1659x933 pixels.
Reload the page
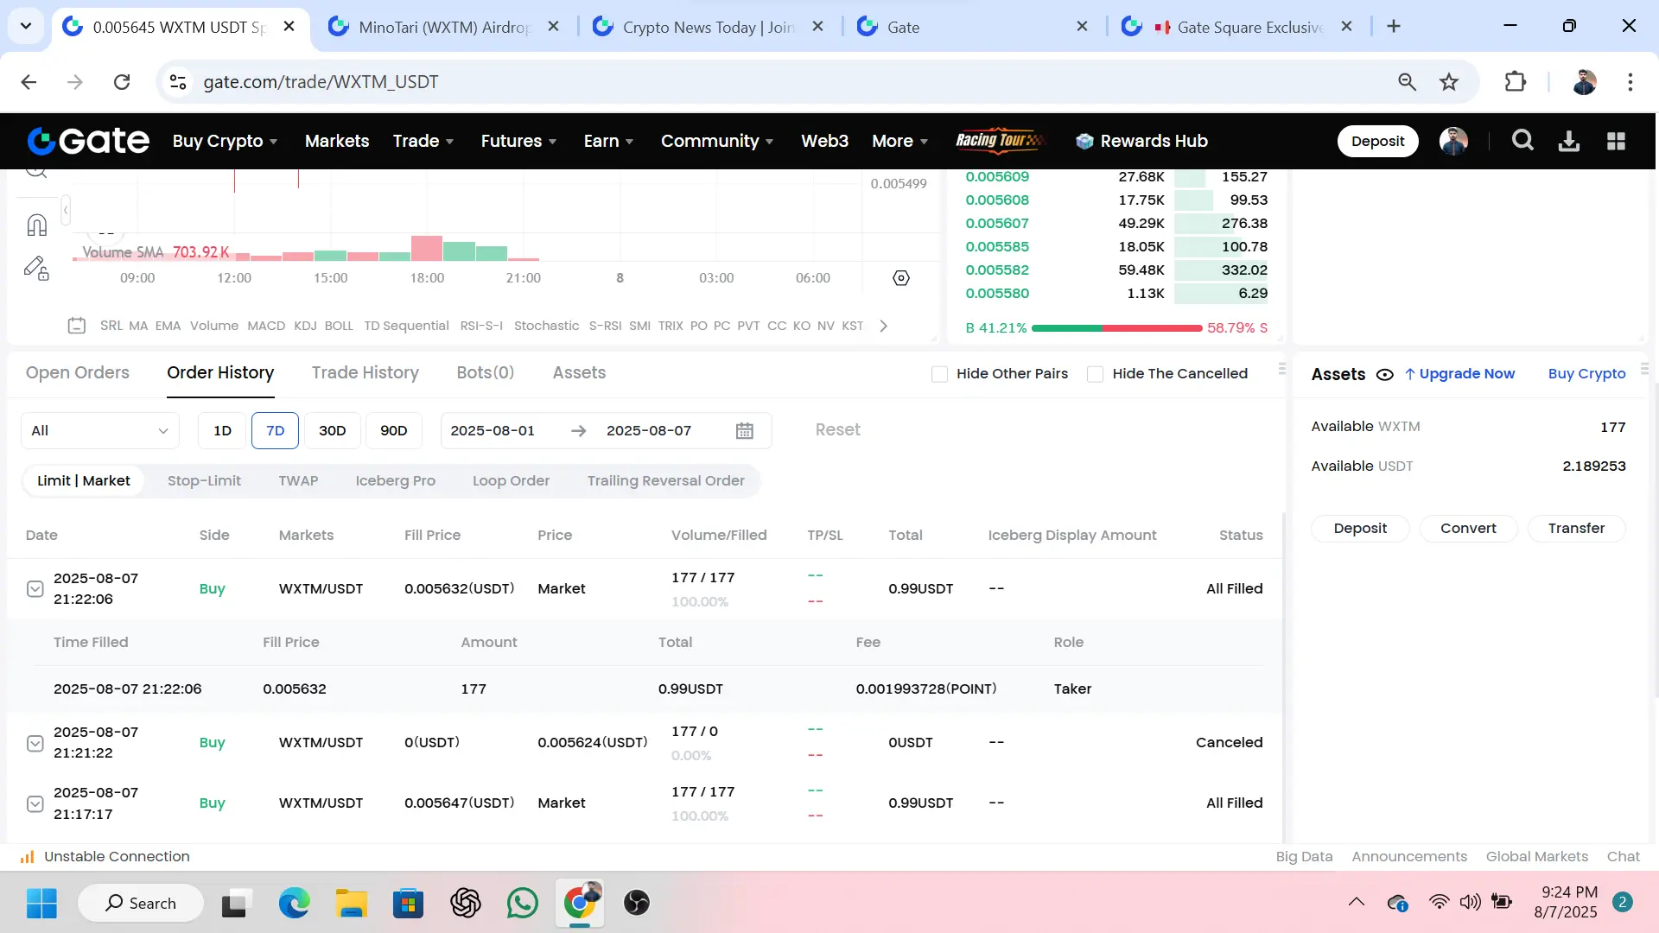[122, 82]
